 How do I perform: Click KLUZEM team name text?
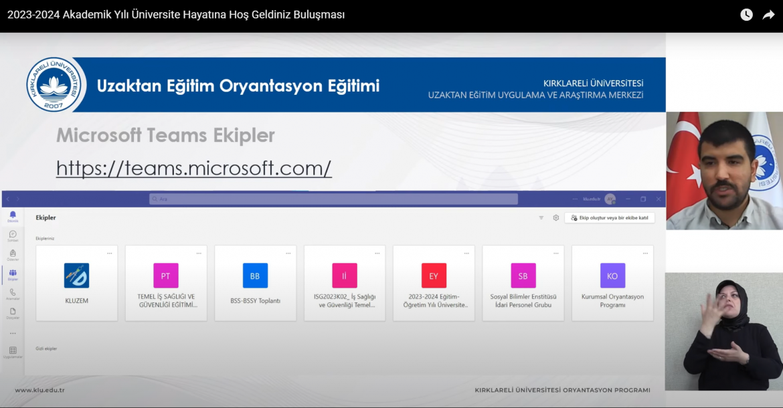[77, 301]
